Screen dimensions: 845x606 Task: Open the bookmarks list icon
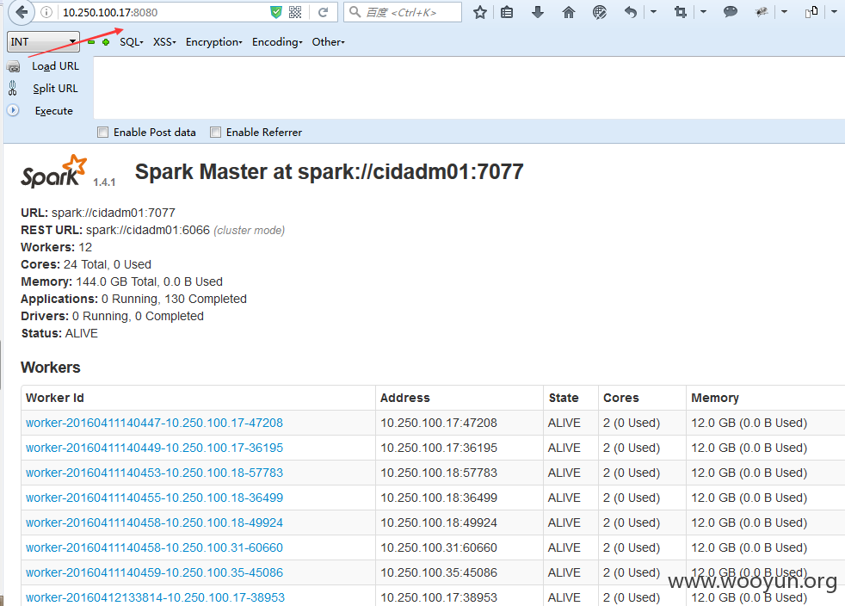pyautogui.click(x=507, y=12)
